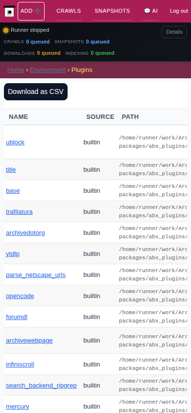
Task: Click the path cell in archivedotorg row
Action: point(153,232)
